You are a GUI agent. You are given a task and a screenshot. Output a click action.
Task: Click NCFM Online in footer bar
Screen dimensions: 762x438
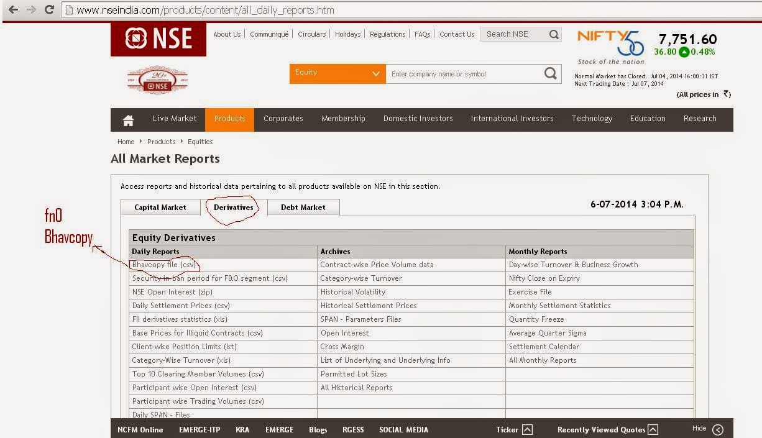140,430
